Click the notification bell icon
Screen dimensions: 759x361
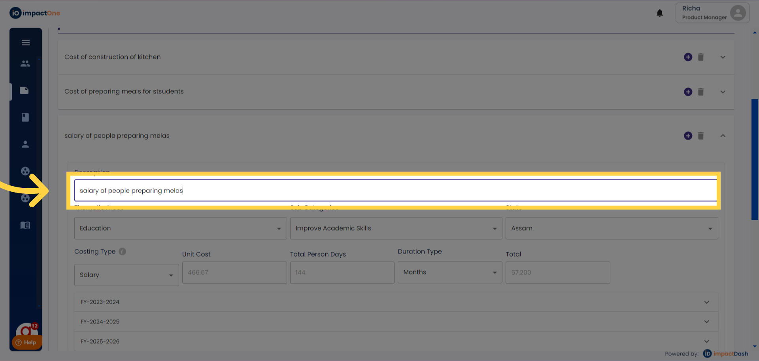point(660,13)
